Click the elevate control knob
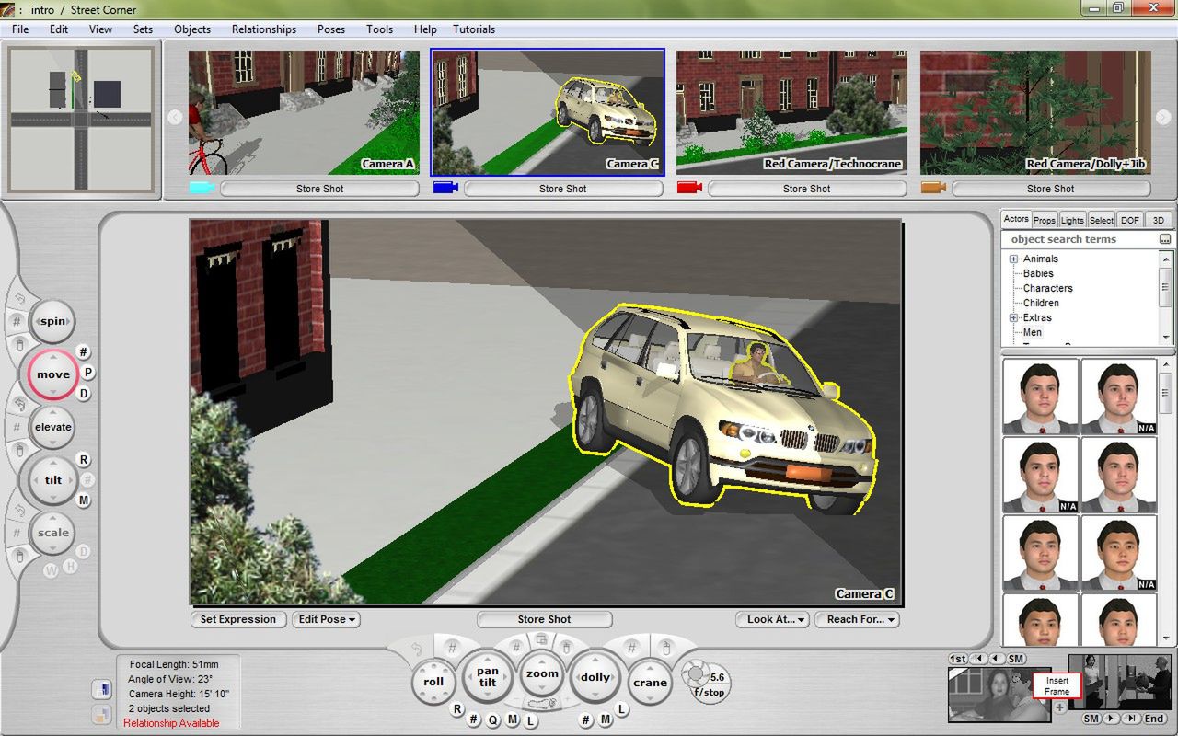The width and height of the screenshot is (1178, 736). click(x=52, y=427)
